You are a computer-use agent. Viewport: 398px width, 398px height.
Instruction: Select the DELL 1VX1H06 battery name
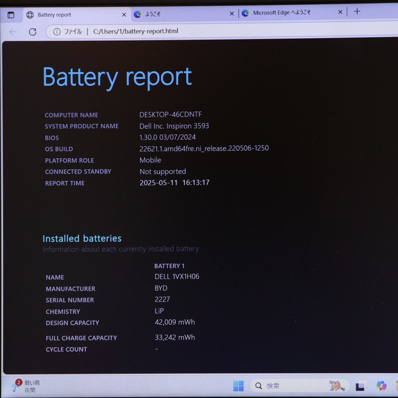177,276
